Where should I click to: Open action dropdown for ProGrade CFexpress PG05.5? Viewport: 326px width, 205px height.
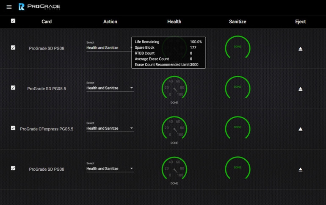click(x=110, y=128)
